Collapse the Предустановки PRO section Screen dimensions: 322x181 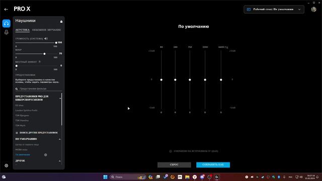[60, 99]
